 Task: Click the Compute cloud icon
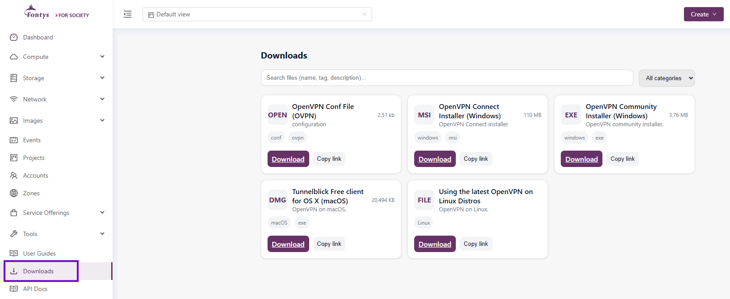point(14,57)
